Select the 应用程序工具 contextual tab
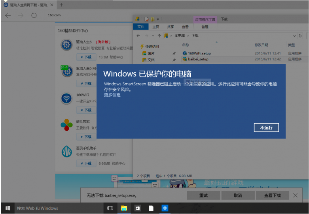The image size is (309, 214). pyautogui.click(x=205, y=20)
